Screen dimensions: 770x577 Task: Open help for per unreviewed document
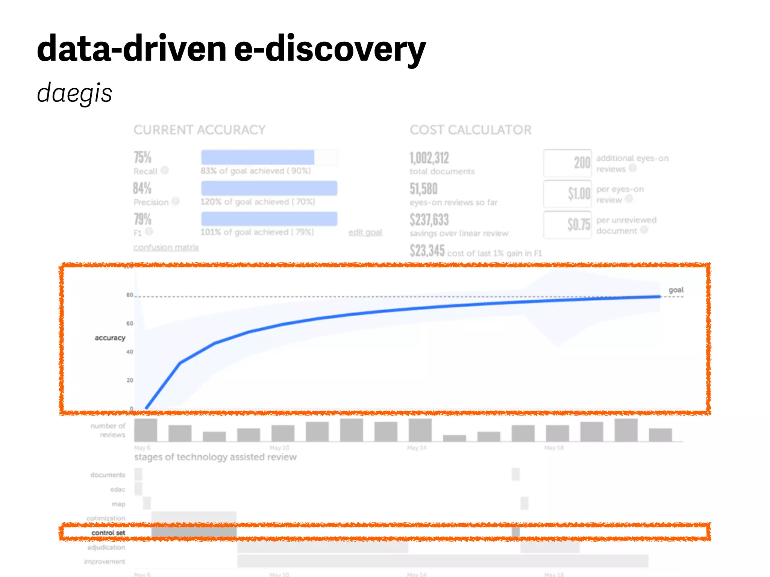point(644,230)
